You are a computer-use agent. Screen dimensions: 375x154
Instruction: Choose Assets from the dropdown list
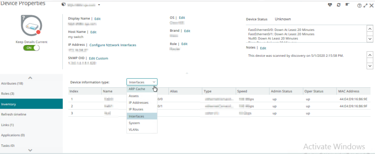(142, 96)
